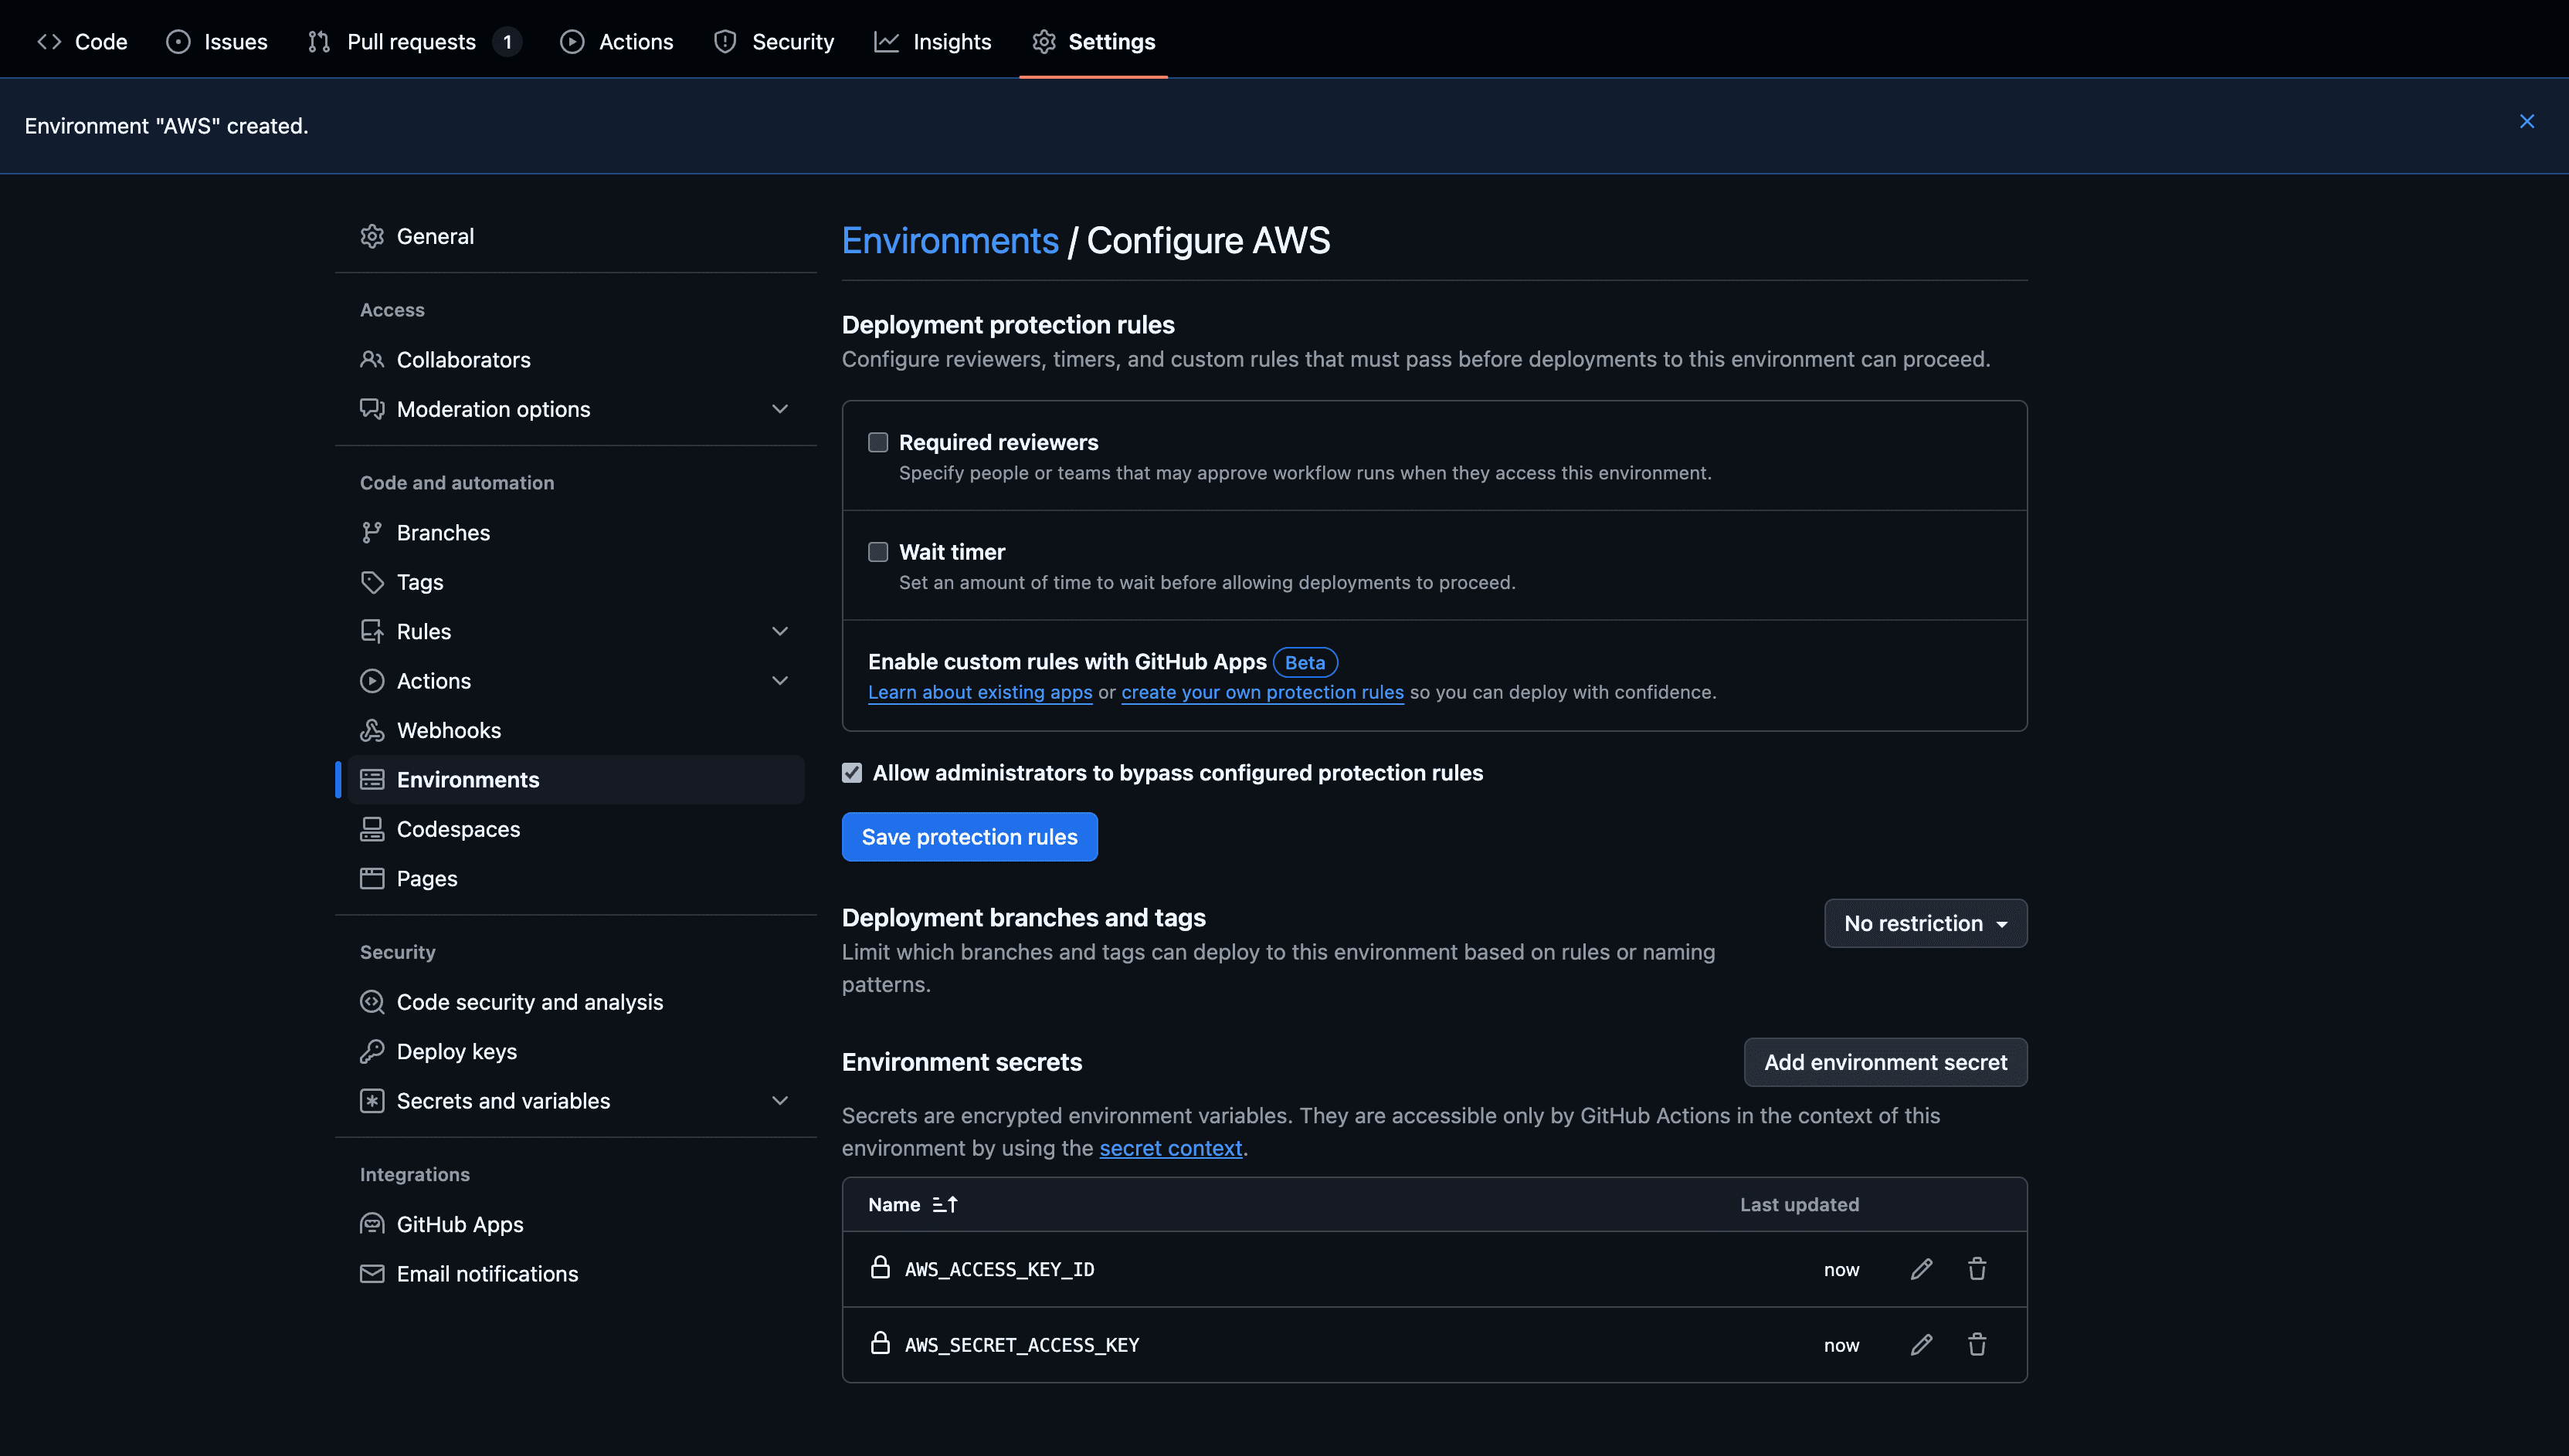Image resolution: width=2569 pixels, height=1456 pixels.
Task: Click the Codespaces icon in sidebar
Action: tap(372, 829)
